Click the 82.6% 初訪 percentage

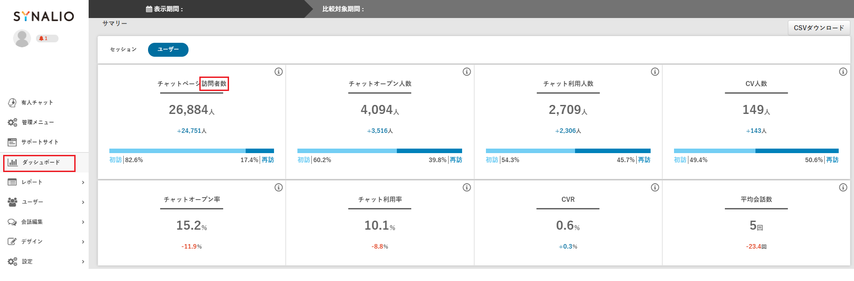(x=134, y=160)
